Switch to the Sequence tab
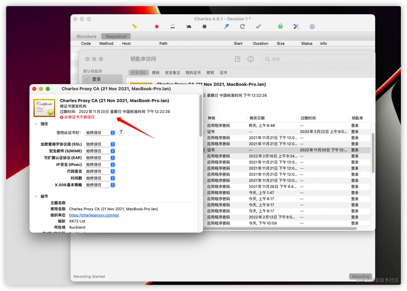407x291 pixels. [116, 36]
